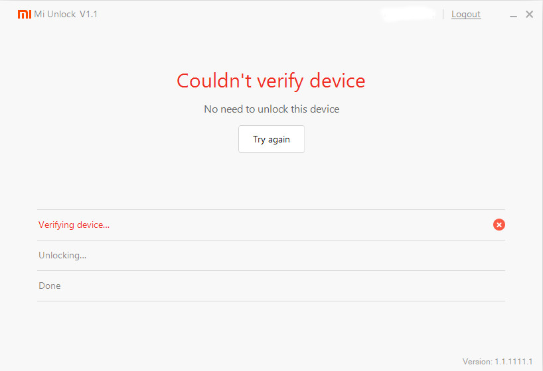
Task: Click the blurred account name next to Logout
Action: point(408,13)
